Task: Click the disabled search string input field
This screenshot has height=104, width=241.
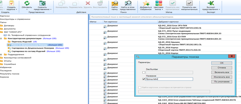Action: pos(174,92)
